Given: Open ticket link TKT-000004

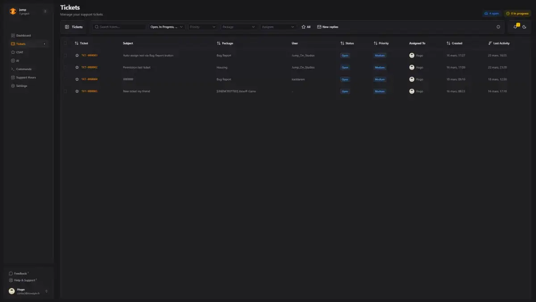Looking at the screenshot, I should [89, 79].
